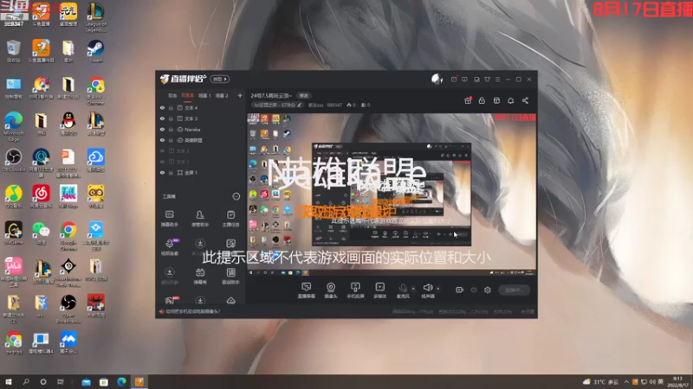Select the Microsoft Edge desktop icon
Viewport: 693px width, 389px height.
[14, 126]
